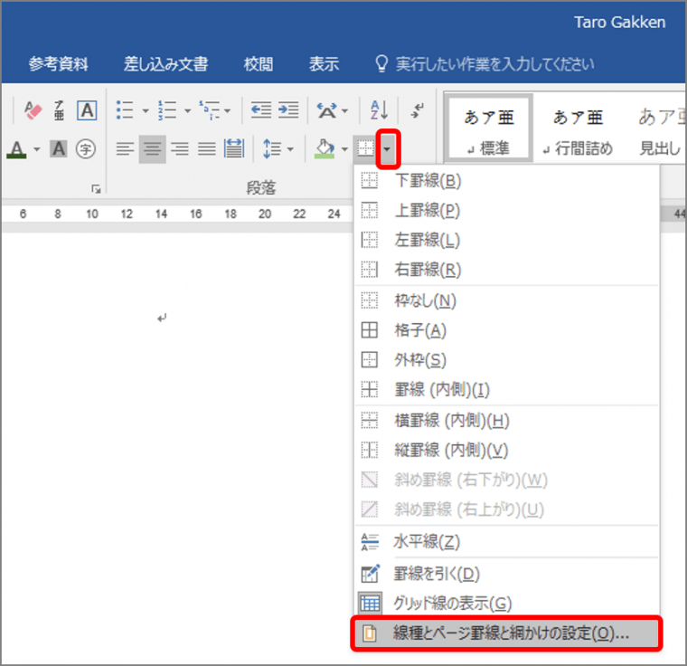This screenshot has width=687, height=666.
Task: Click the numbering list icon
Action: coord(167,110)
